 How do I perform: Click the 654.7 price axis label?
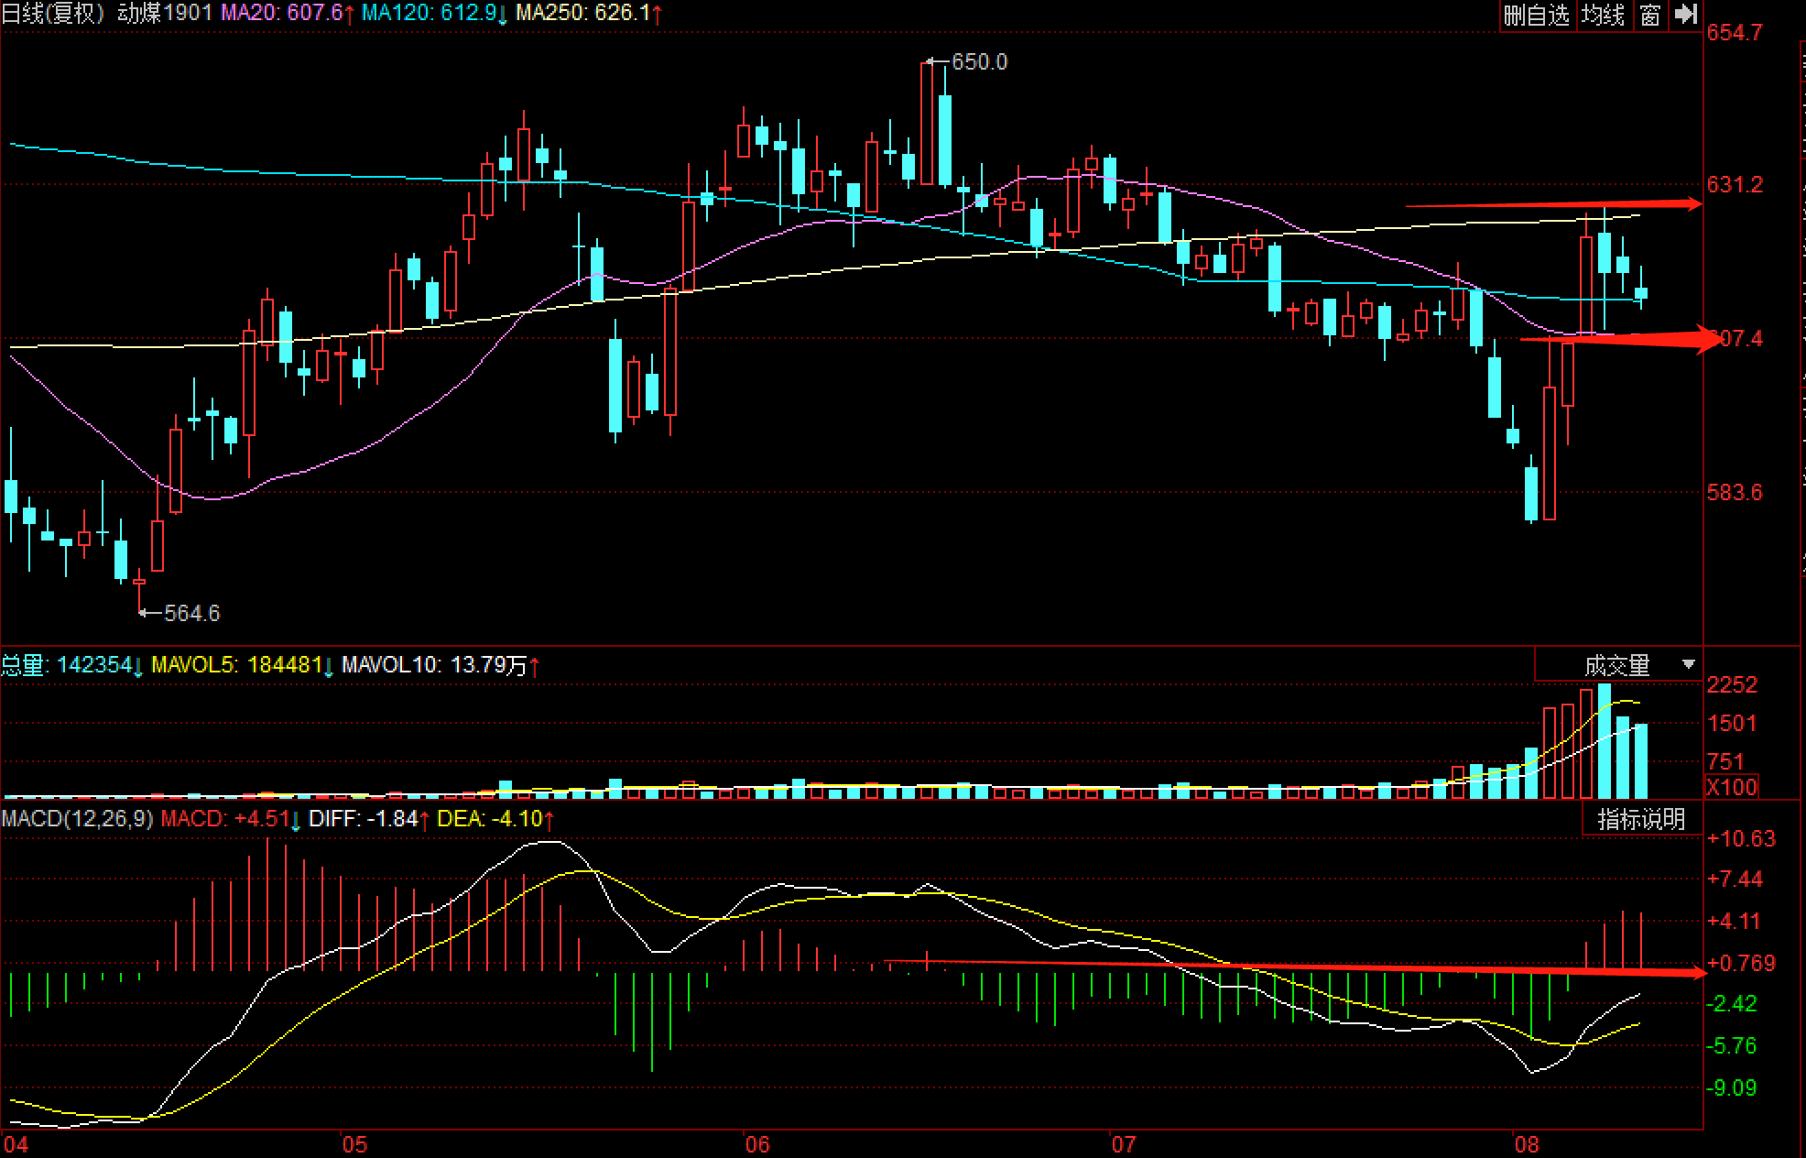1735,32
